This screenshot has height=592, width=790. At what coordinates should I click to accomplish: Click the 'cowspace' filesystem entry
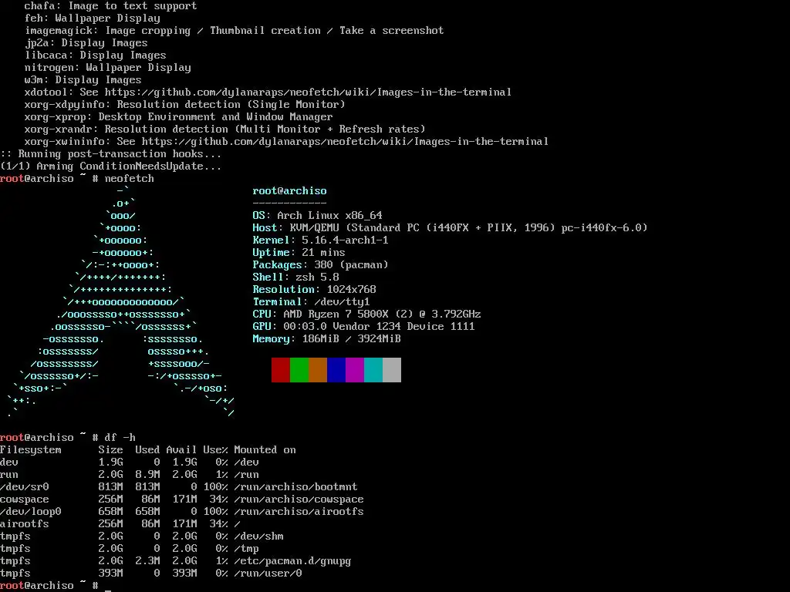point(25,499)
